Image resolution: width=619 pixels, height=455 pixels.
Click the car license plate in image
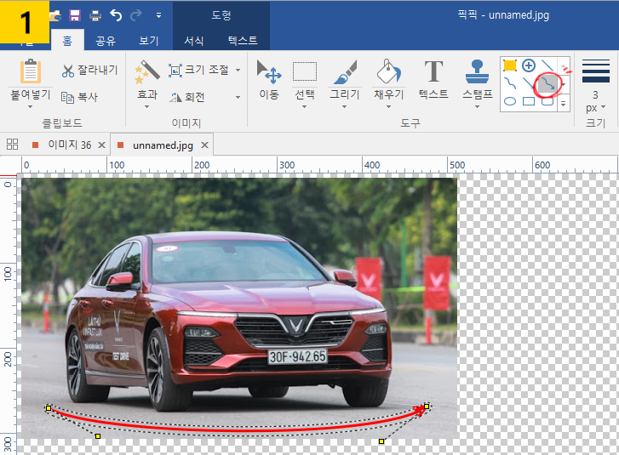pos(298,356)
